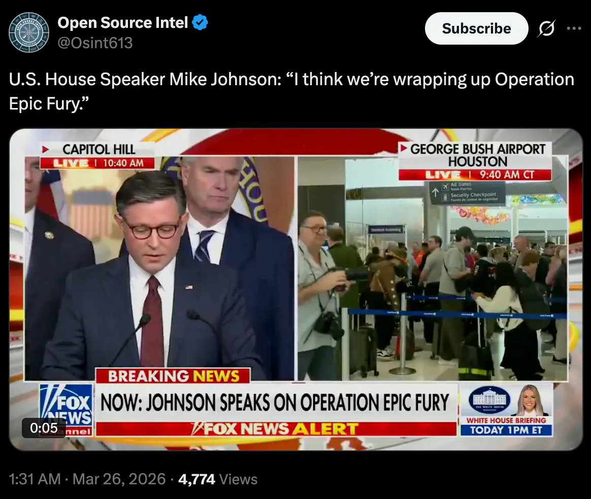Click the Fox News Alert ticker bar
Image resolution: width=591 pixels, height=499 pixels.
pyautogui.click(x=276, y=429)
